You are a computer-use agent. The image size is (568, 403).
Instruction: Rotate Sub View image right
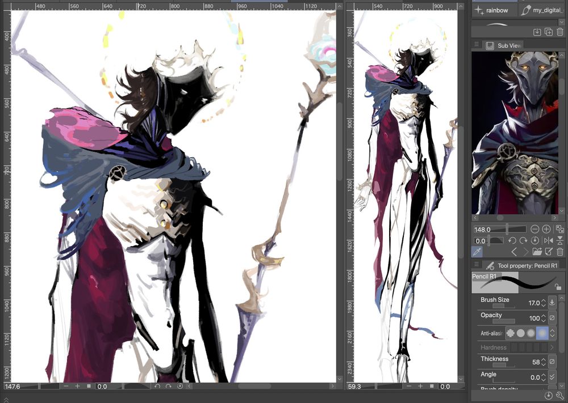click(523, 240)
